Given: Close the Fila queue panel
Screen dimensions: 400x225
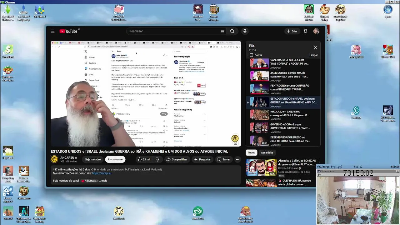Looking at the screenshot, I should [315, 47].
